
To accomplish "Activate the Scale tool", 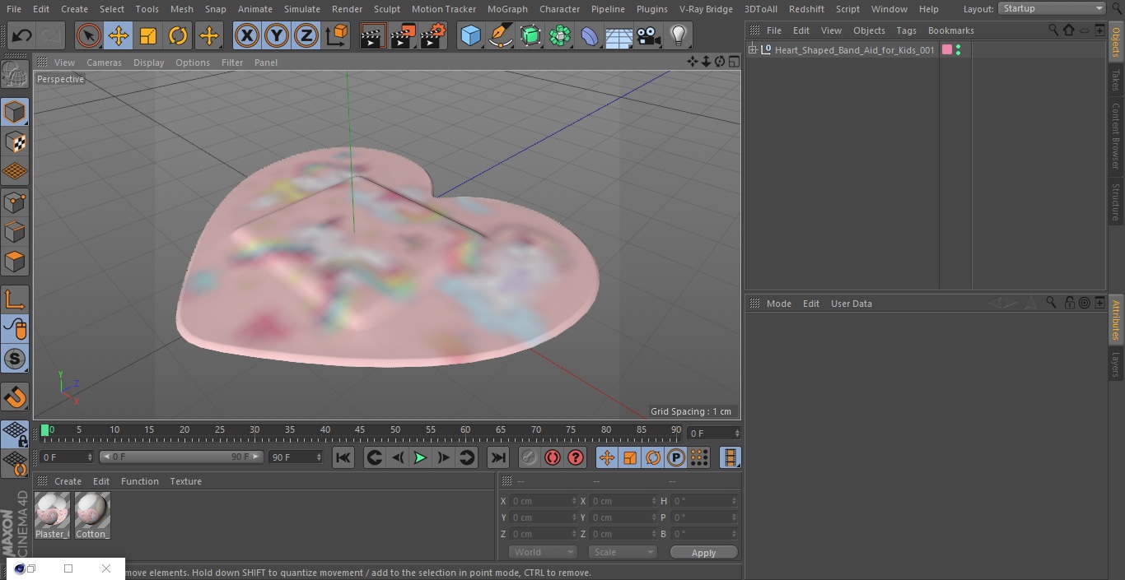I will pyautogui.click(x=148, y=35).
